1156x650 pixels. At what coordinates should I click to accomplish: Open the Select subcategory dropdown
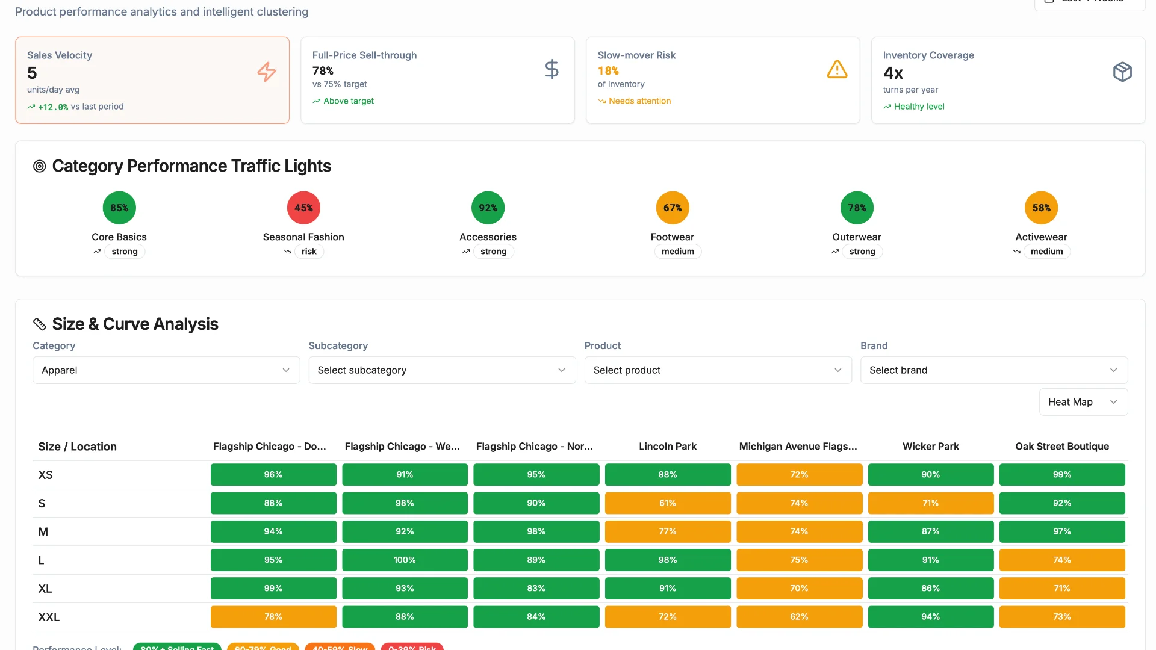441,370
